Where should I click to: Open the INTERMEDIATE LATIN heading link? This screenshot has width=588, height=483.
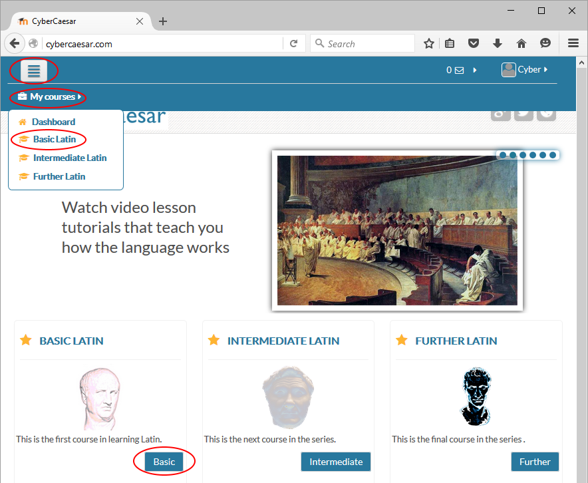pyautogui.click(x=283, y=341)
